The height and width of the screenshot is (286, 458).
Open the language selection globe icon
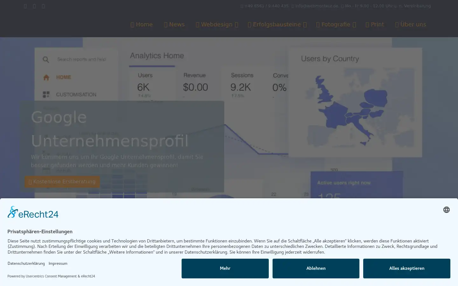tap(446, 210)
